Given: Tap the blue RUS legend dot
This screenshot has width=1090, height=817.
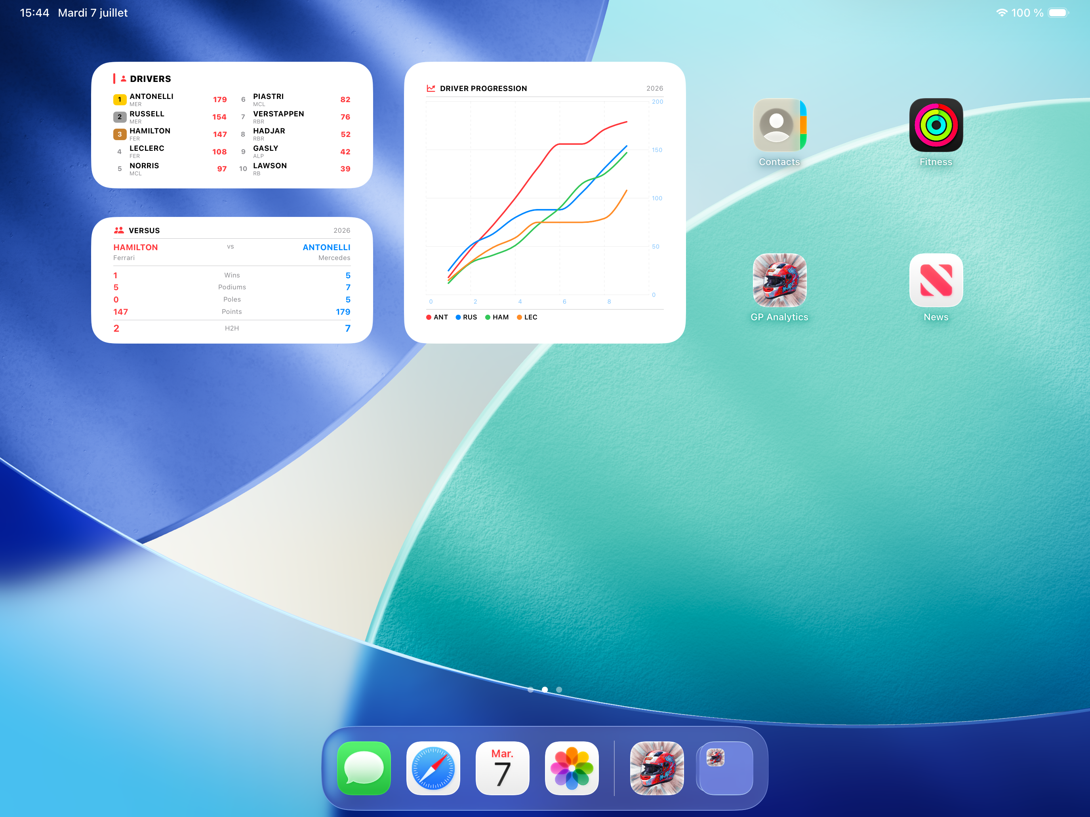Looking at the screenshot, I should pyautogui.click(x=458, y=317).
